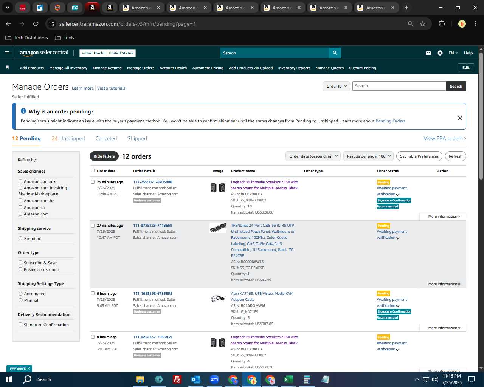Open Excel from taskbar
Screen dimensions: 484x387
[288, 379]
